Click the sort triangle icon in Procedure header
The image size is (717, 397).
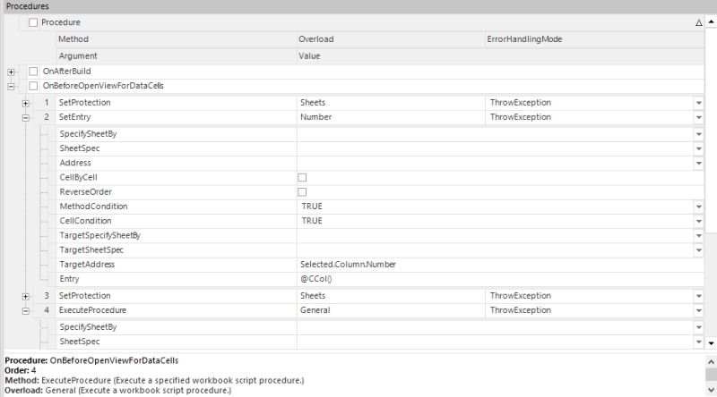click(699, 22)
